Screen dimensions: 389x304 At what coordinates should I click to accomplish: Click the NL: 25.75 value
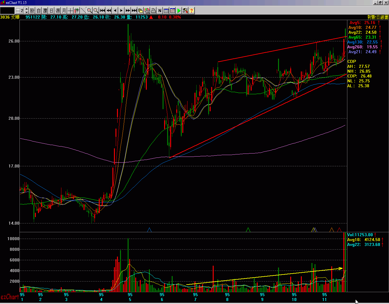pyautogui.click(x=359, y=81)
